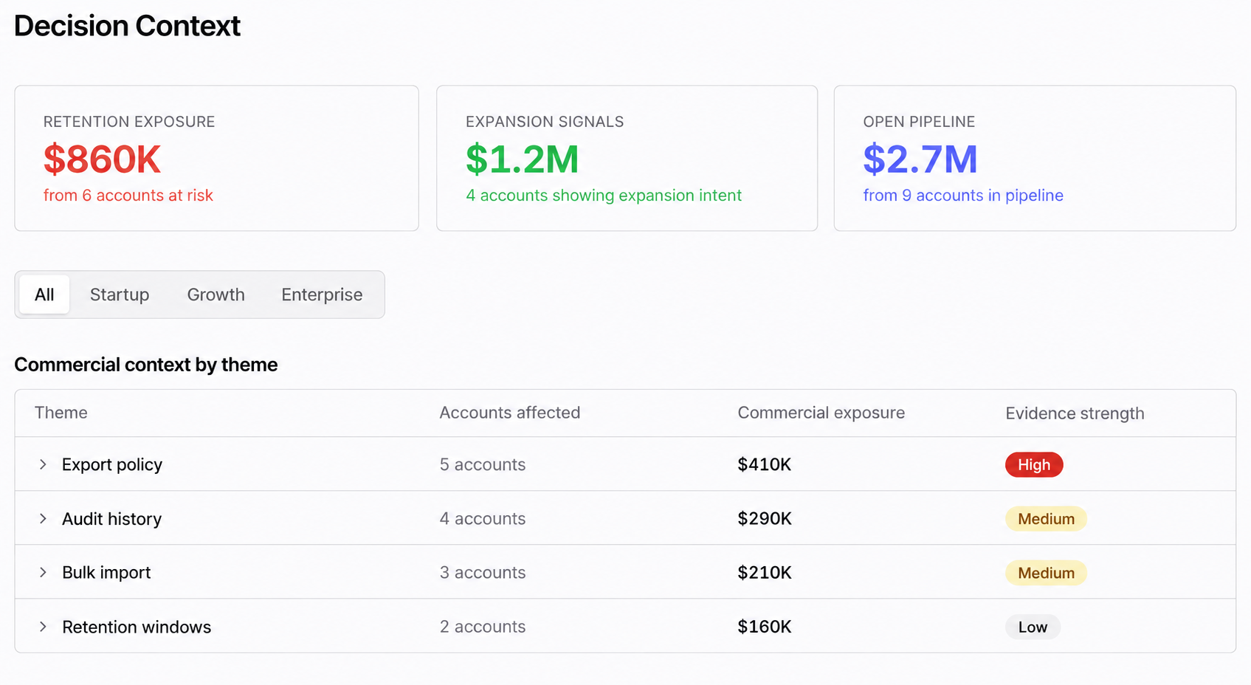Switch to the Growth tab
This screenshot has height=685, width=1251.
pos(216,295)
